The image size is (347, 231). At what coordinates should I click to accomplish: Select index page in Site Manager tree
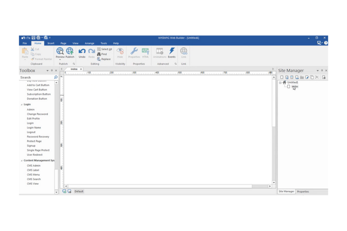pyautogui.click(x=295, y=86)
